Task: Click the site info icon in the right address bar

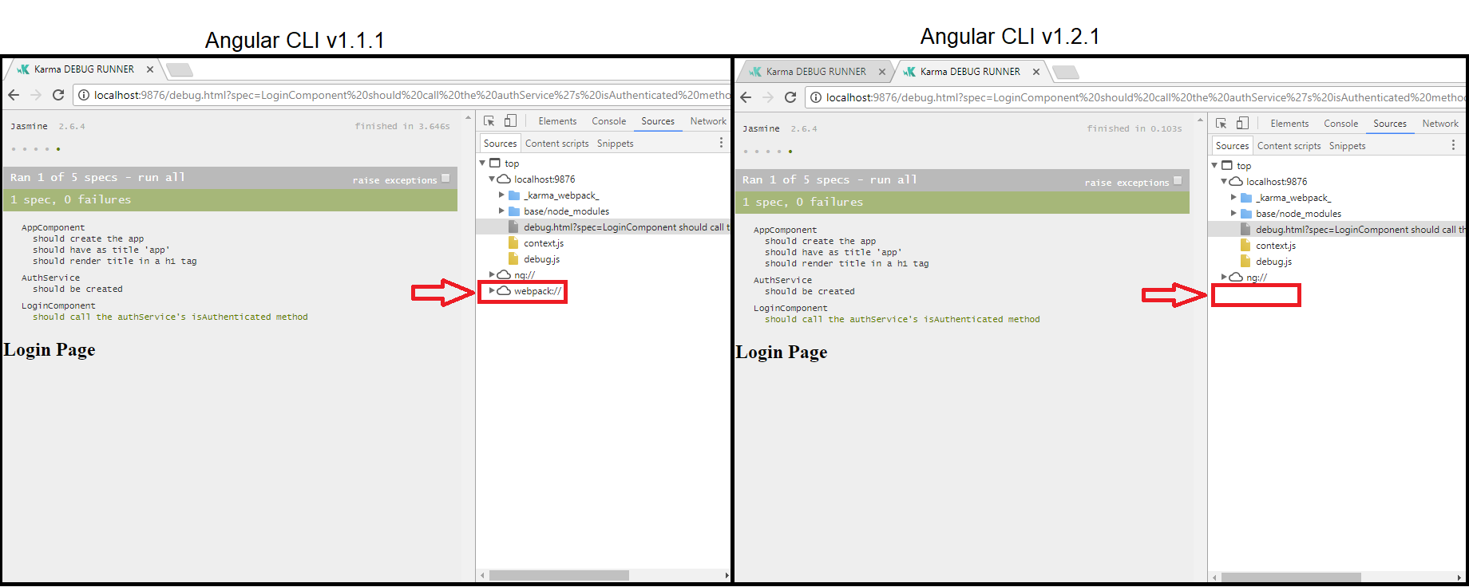Action: click(816, 97)
